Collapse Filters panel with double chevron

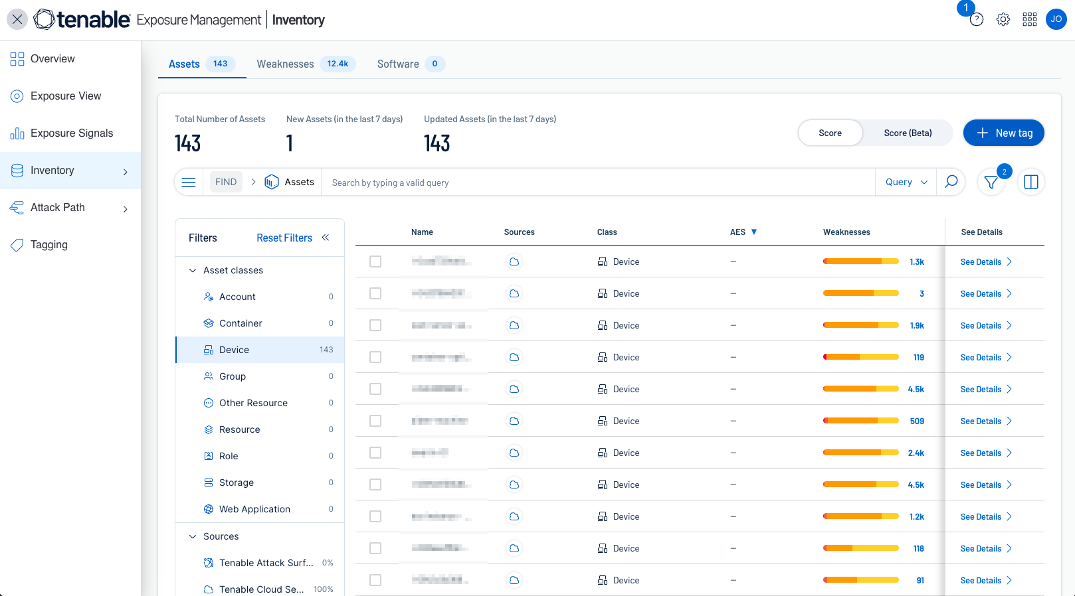point(326,238)
